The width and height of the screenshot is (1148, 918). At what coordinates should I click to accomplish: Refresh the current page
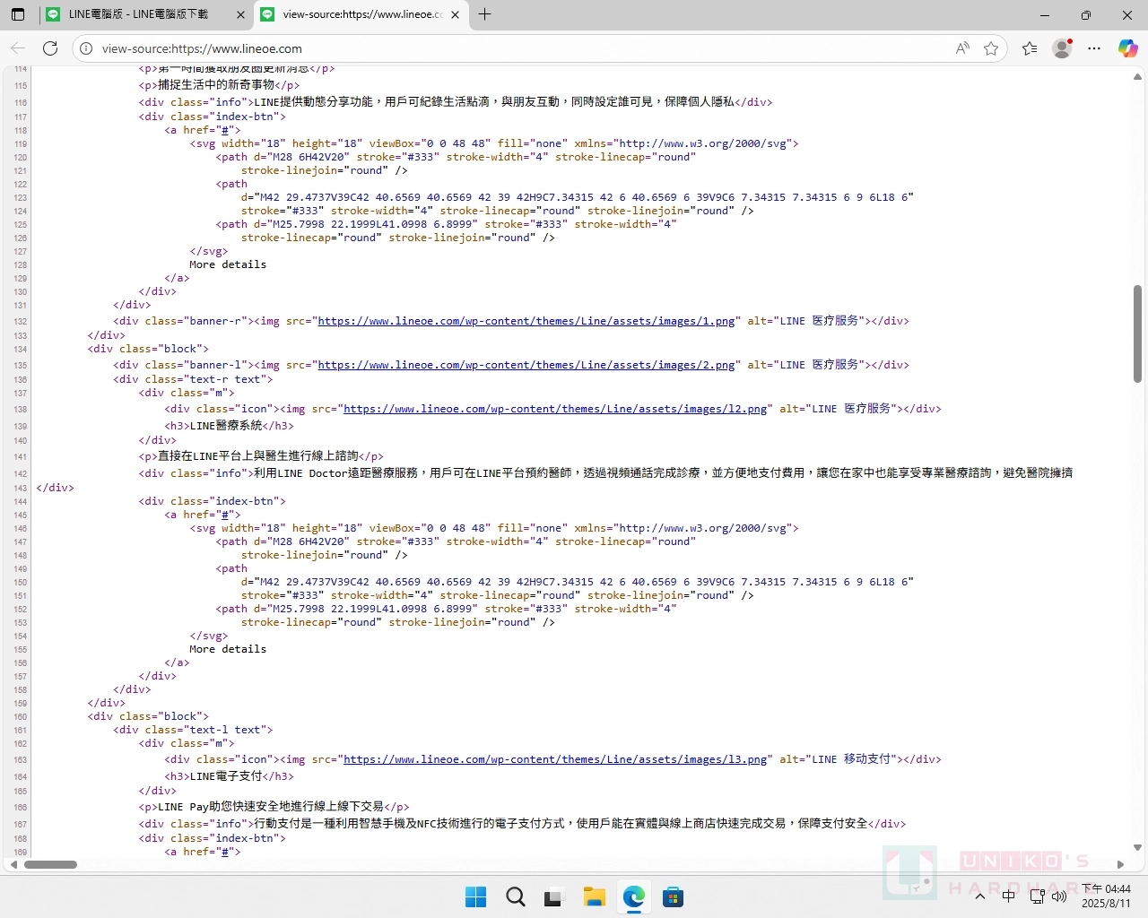coord(50,48)
